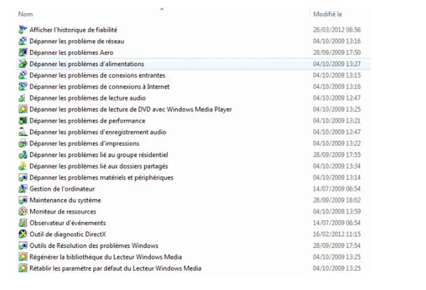Click the icon for Dépanner les problèmes d'alimentations
This screenshot has height=290, width=426.
23,64
